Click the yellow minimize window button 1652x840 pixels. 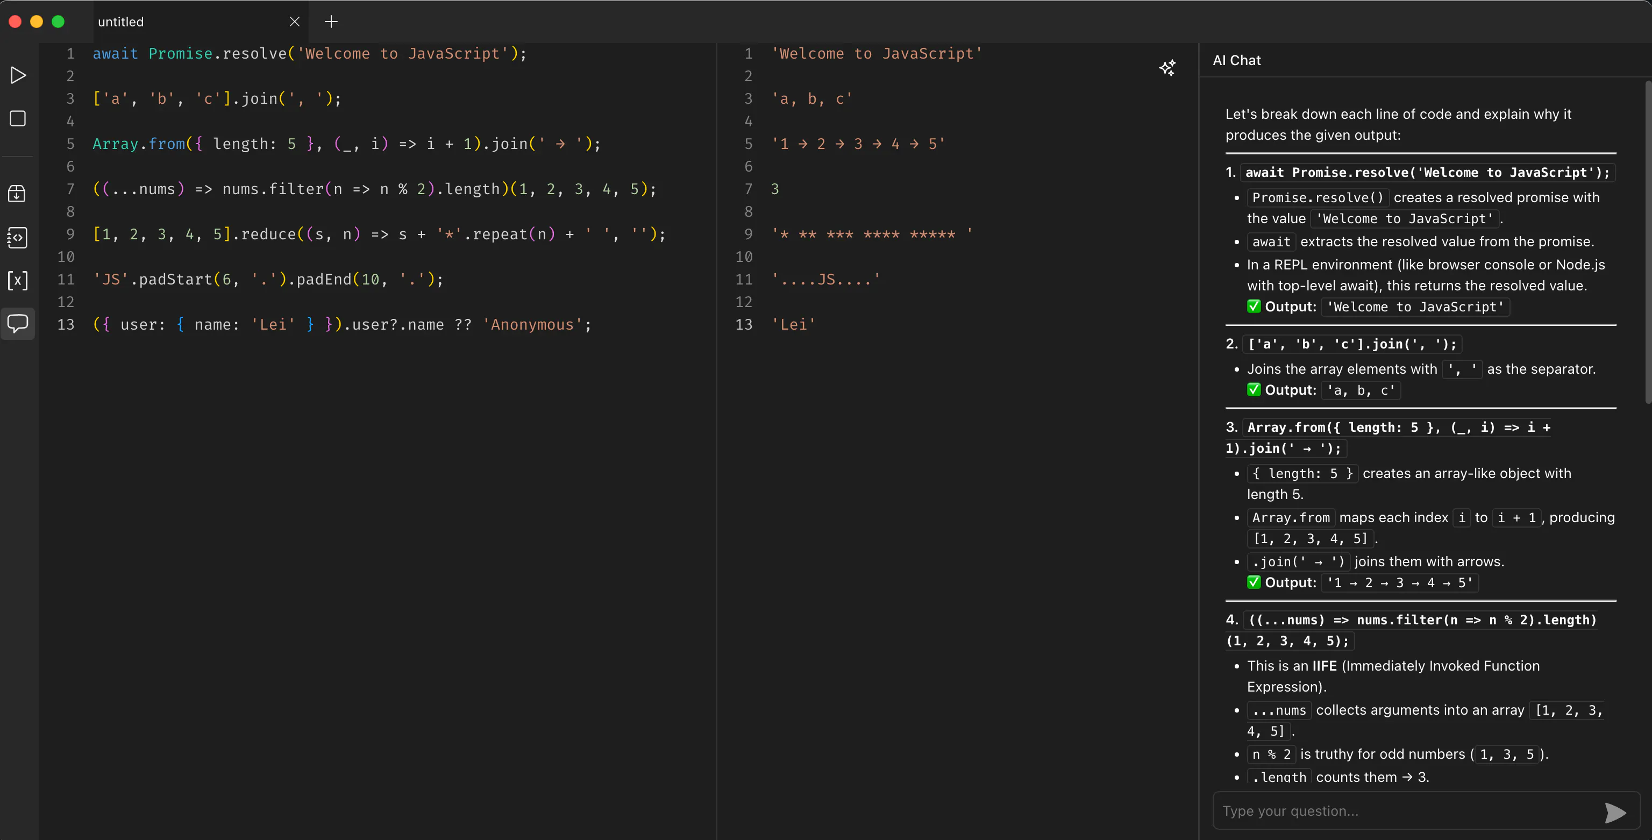pos(37,22)
